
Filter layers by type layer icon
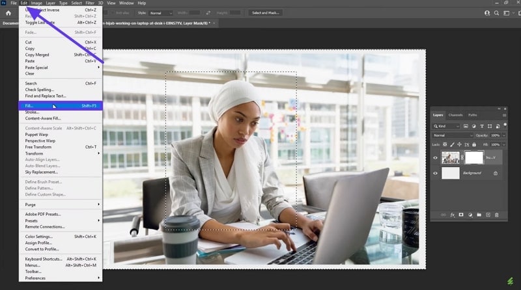[482, 126]
